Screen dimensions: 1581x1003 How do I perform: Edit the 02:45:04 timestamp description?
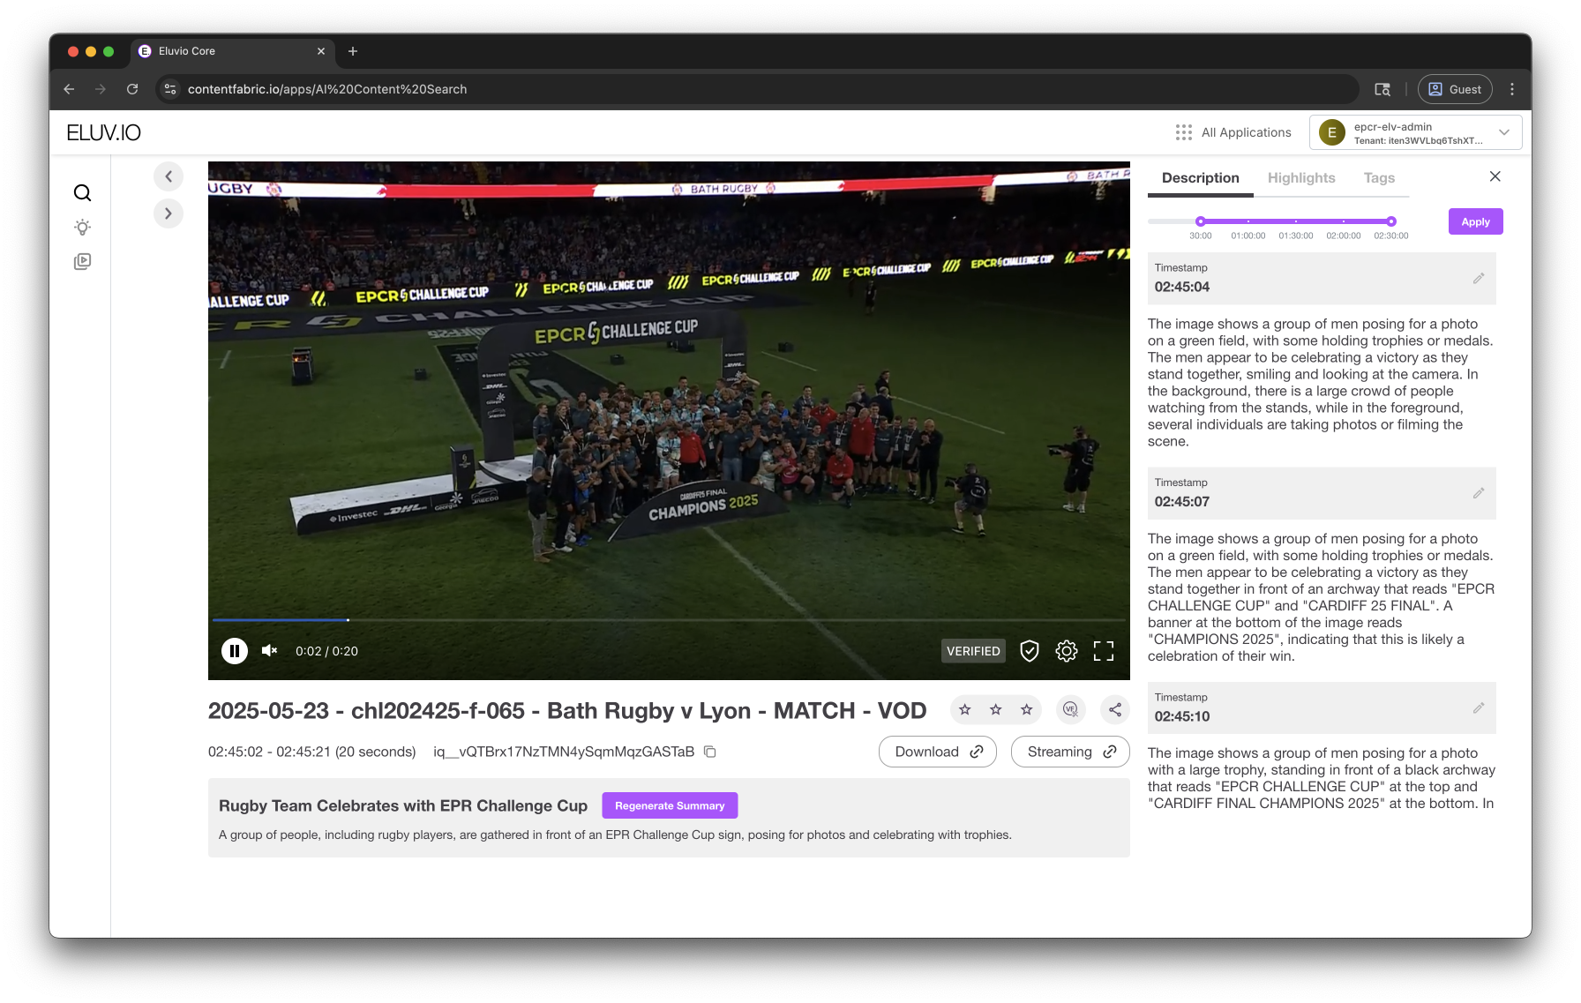[x=1479, y=279]
